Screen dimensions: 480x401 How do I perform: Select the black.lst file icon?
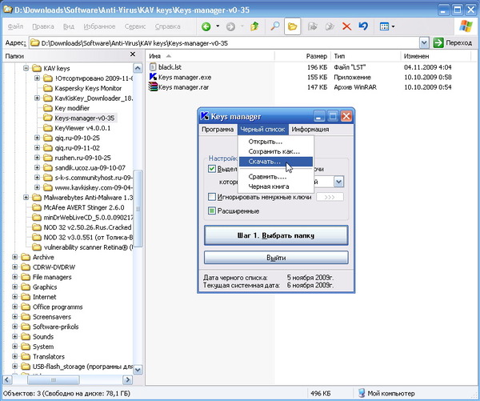[x=153, y=67]
